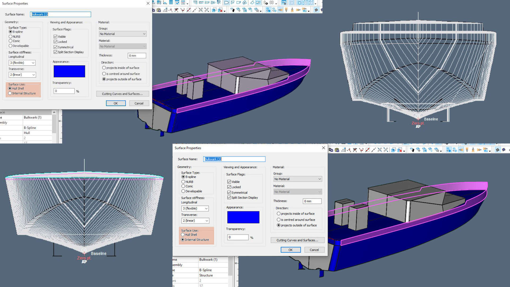Click inside the Surface Name text field

[61, 14]
